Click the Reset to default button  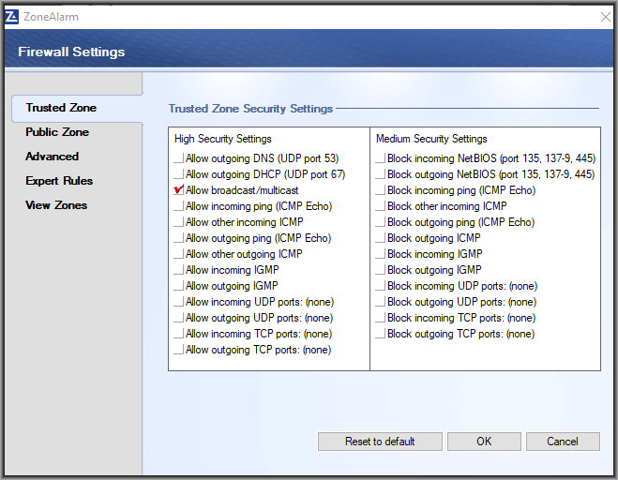tap(380, 442)
